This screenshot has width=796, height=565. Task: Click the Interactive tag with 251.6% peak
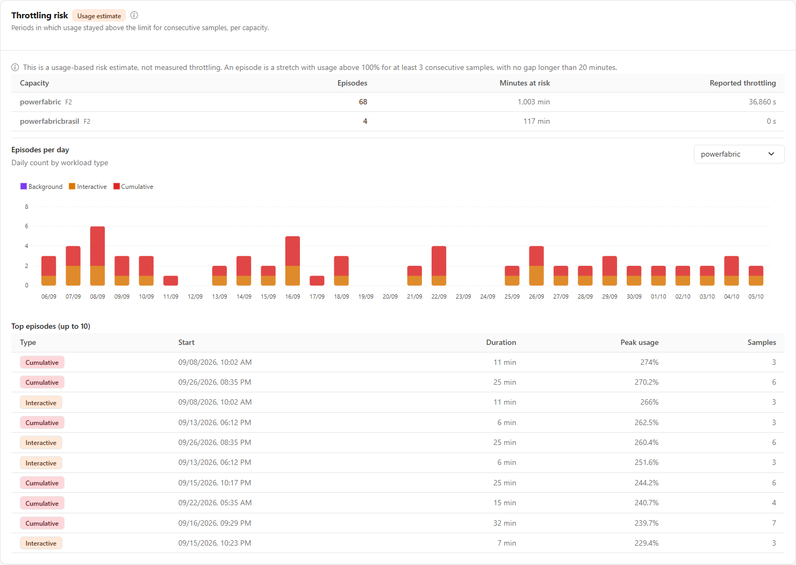click(x=41, y=463)
